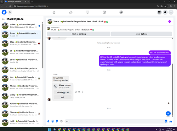Click the phone handset icon in contact card
Screen dimensions: 177x131
coord(56,86)
